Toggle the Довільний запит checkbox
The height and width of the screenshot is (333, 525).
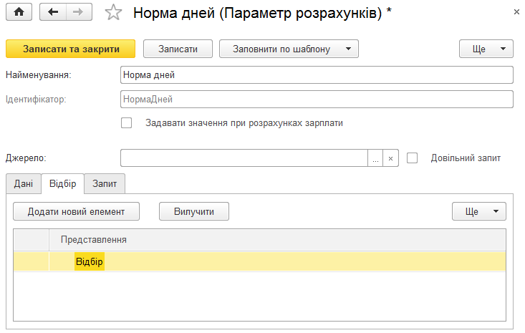pyautogui.click(x=412, y=158)
